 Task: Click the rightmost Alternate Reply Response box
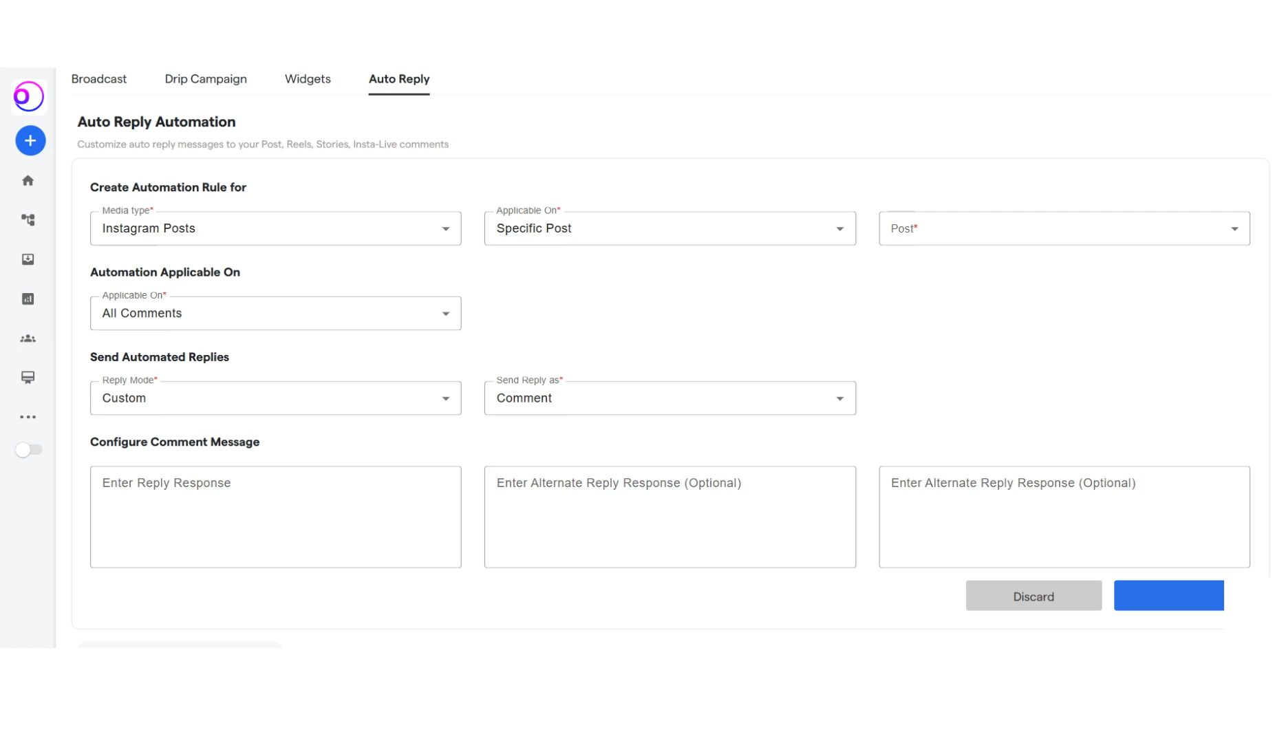tap(1064, 517)
